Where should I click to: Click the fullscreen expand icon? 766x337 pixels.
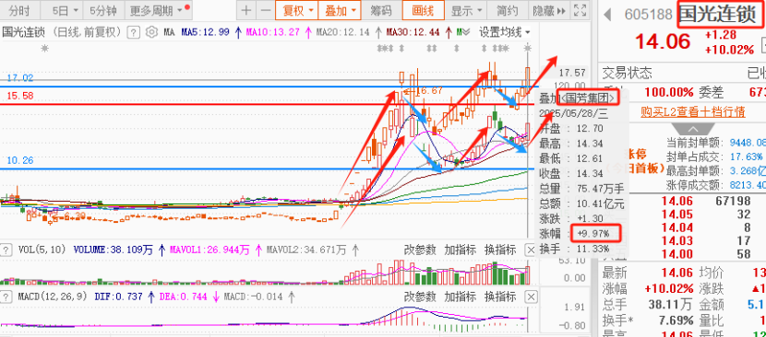pos(580,10)
